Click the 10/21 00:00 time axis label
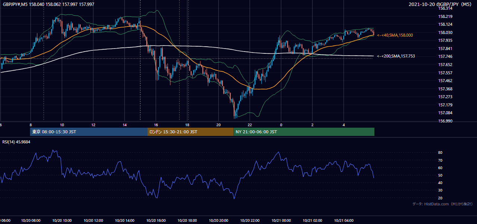The width and height of the screenshot is (477, 224). click(x=281, y=221)
